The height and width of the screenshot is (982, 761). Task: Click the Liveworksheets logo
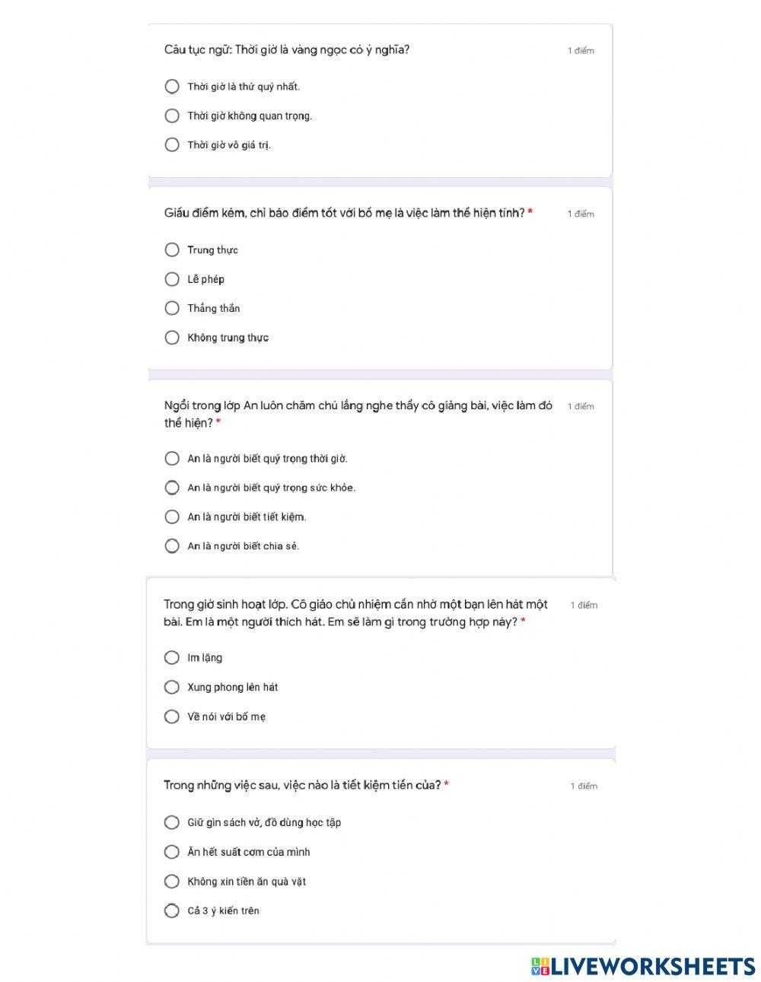[643, 966]
